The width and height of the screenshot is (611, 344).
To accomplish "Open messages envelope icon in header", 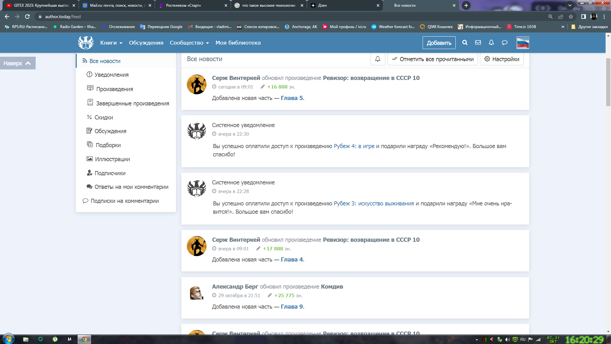I will tap(478, 43).
